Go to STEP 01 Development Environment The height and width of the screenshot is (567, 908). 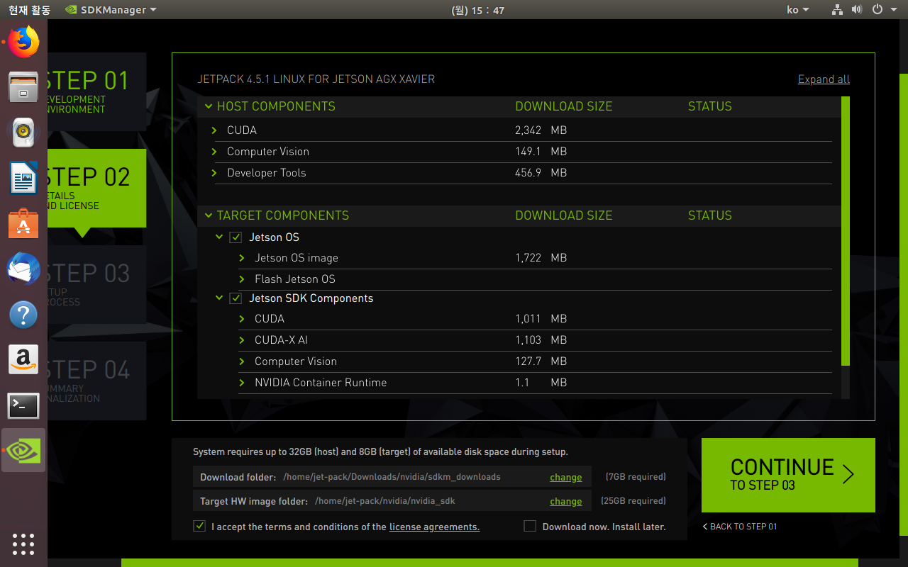point(96,91)
